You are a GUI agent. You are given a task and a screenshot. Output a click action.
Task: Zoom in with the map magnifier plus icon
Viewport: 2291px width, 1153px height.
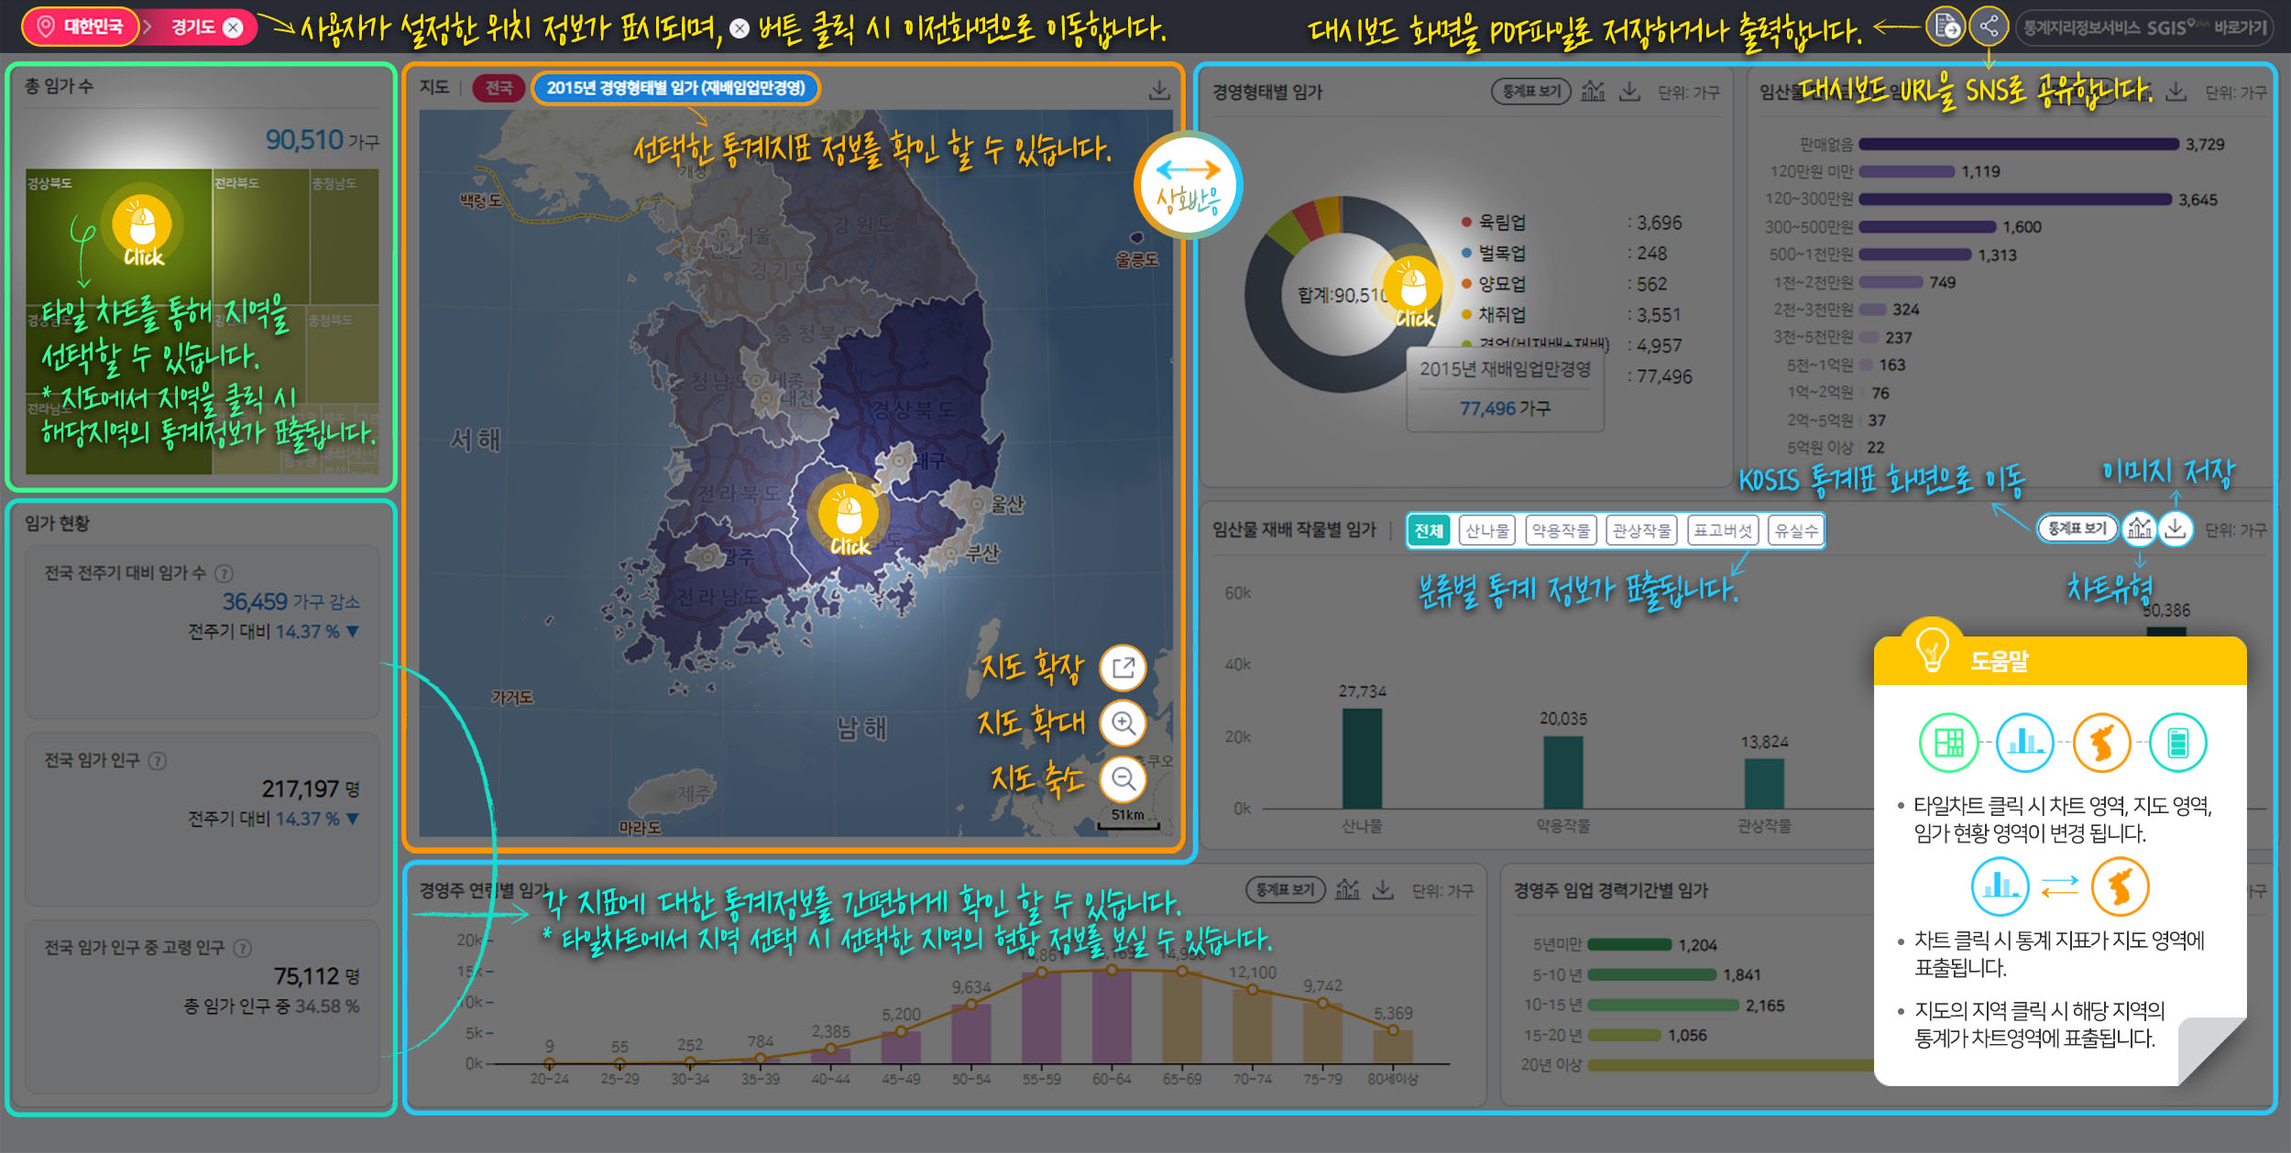point(1123,723)
